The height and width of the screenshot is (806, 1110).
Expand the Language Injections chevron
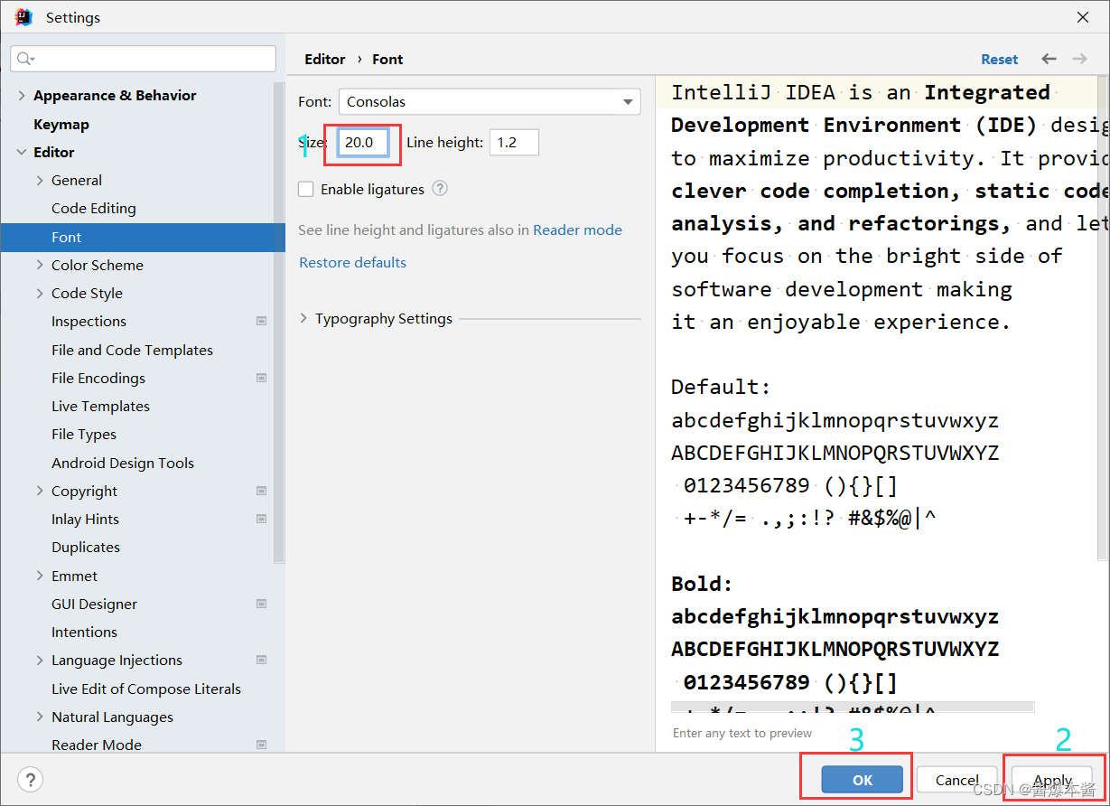point(40,660)
